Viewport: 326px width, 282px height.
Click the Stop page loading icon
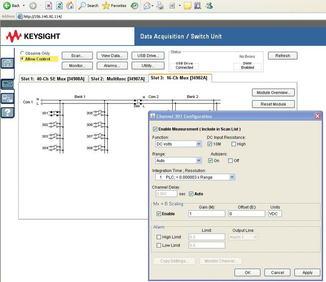pyautogui.click(x=48, y=6)
